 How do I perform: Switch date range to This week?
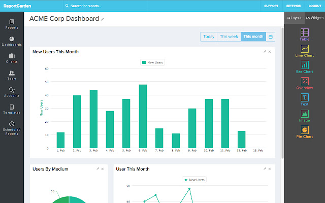229,37
